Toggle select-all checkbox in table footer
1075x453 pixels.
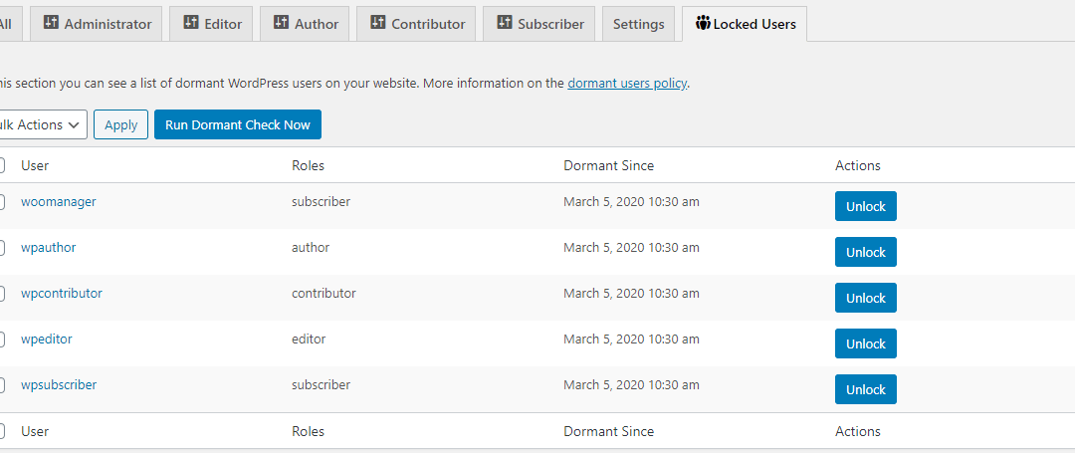[1, 431]
